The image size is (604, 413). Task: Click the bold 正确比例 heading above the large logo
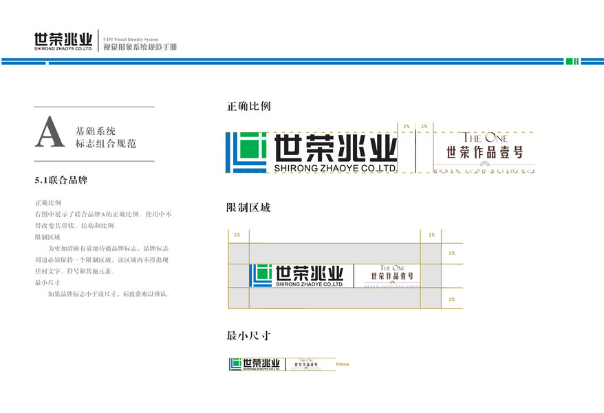pyautogui.click(x=248, y=106)
